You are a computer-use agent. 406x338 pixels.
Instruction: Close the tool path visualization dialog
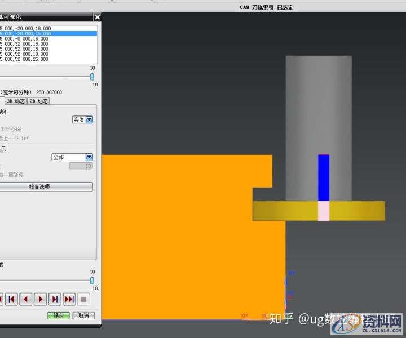click(98, 17)
